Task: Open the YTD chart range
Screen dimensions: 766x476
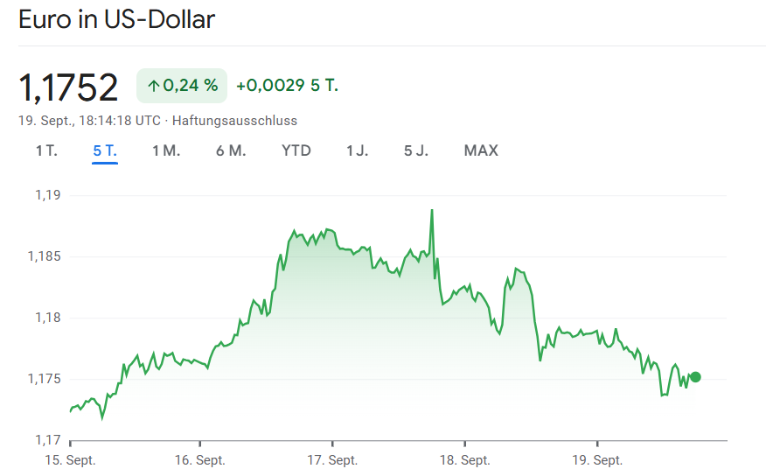Action: coord(296,150)
